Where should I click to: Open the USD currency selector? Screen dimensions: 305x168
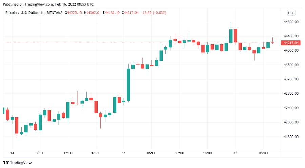[x=291, y=13]
